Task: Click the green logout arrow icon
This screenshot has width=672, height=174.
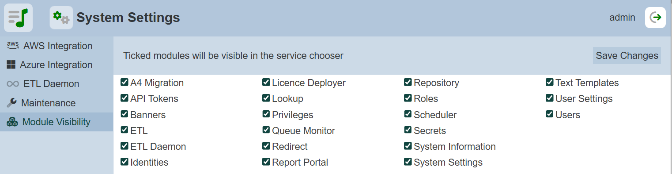Action: pos(656,18)
